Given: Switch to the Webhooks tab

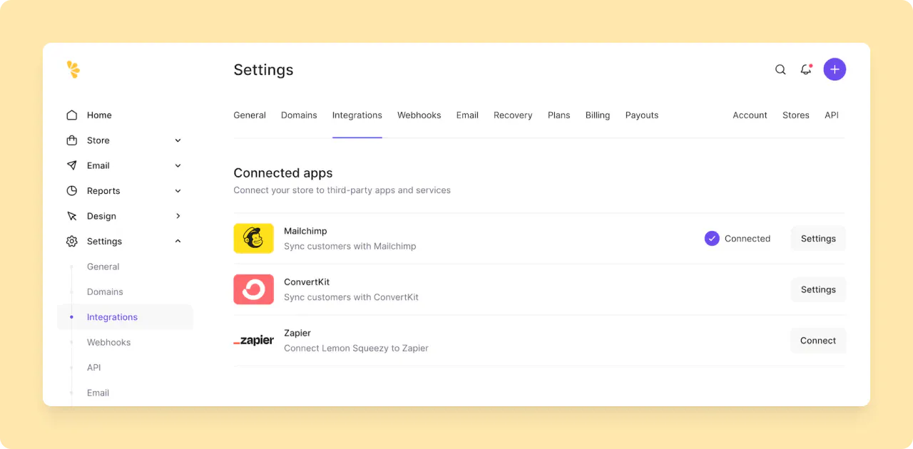Looking at the screenshot, I should [x=419, y=115].
